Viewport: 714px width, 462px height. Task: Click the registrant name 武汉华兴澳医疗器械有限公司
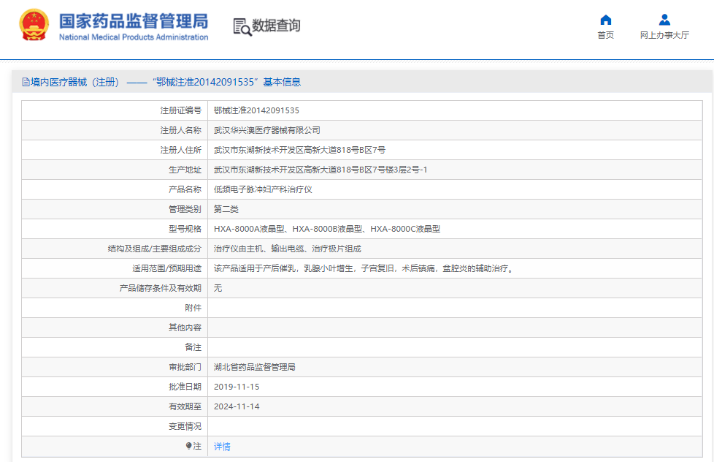coord(266,130)
